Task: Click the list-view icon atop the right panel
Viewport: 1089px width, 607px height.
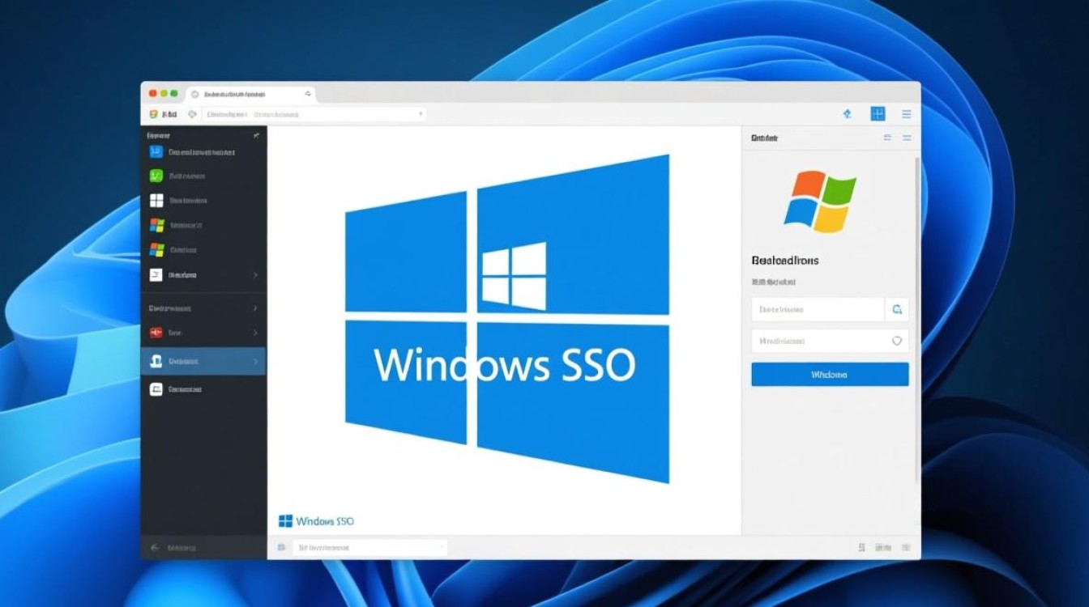Action: pyautogui.click(x=888, y=138)
